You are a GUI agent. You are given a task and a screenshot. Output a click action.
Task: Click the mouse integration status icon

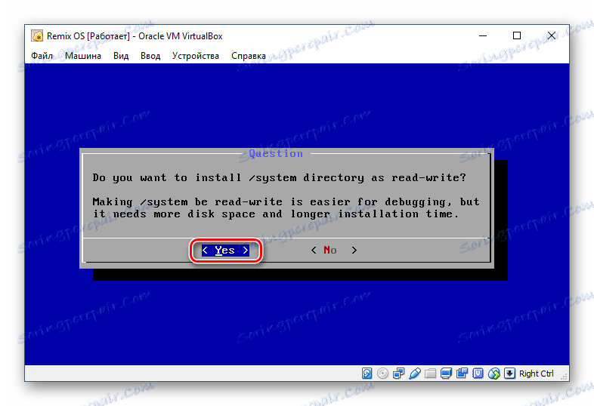click(x=494, y=374)
